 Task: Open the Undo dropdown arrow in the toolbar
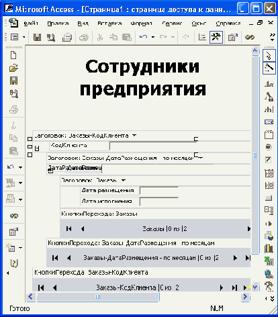(153, 37)
